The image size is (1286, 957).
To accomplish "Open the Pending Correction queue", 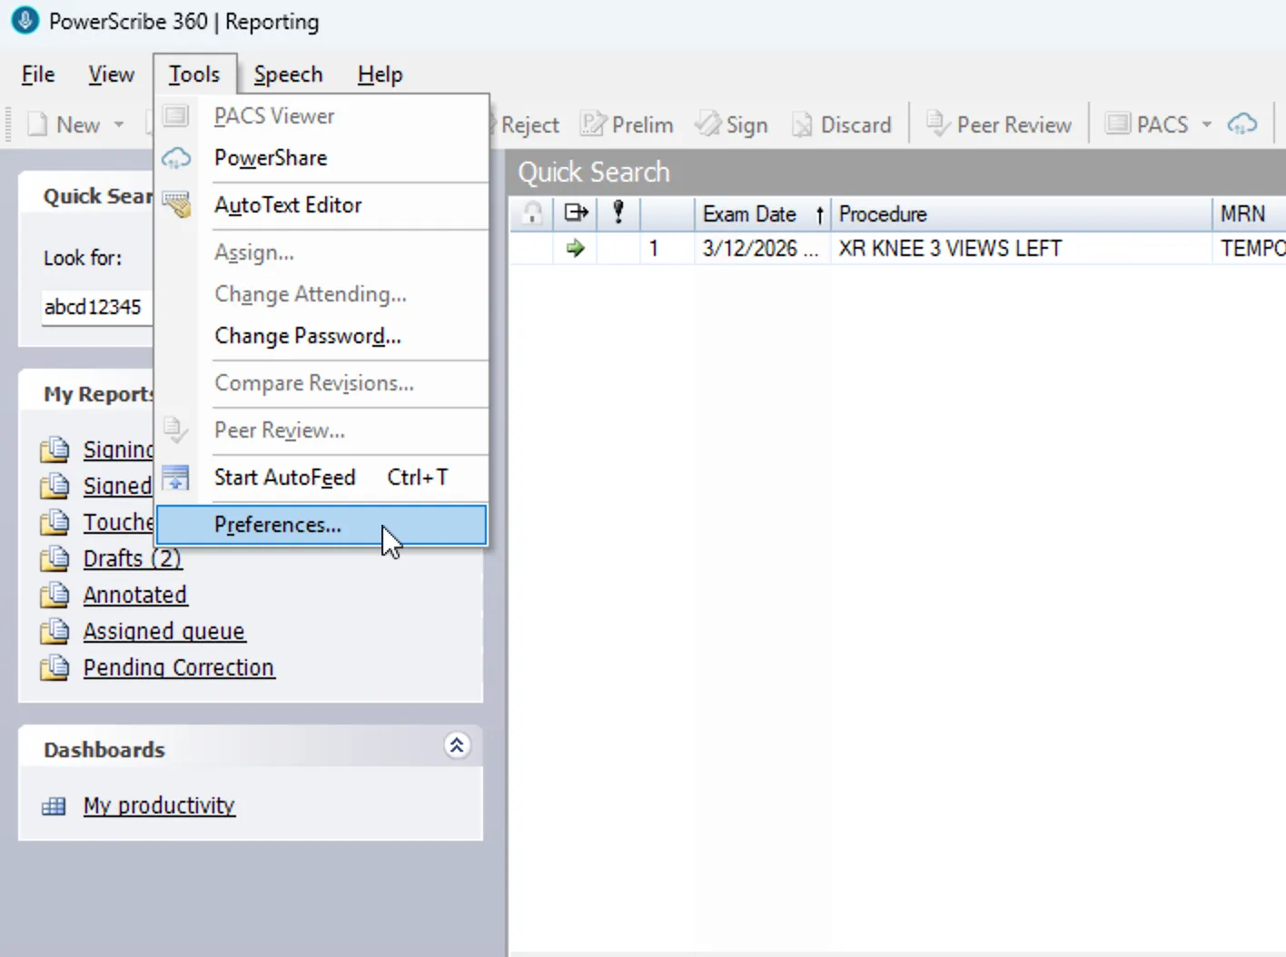I will click(x=178, y=667).
